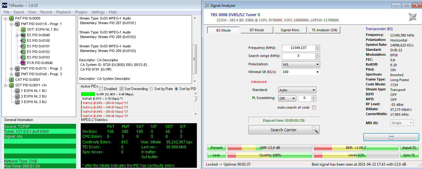Expand the PMT PID 0x01e0 Progr. 3 node

click(11, 74)
